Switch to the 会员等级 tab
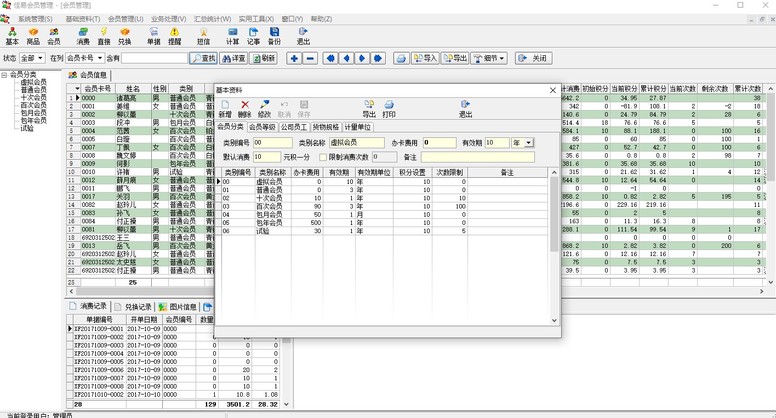Viewport: 776px width, 418px height. (262, 127)
